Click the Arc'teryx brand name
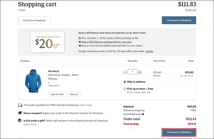 (54, 71)
